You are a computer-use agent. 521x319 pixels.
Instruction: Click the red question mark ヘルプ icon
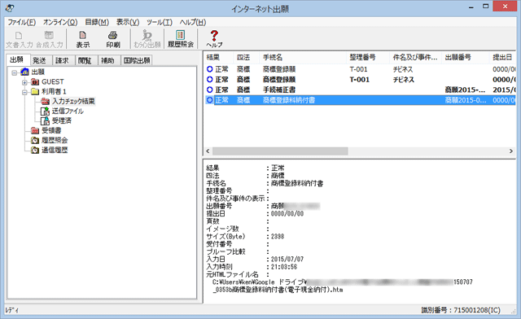(214, 35)
